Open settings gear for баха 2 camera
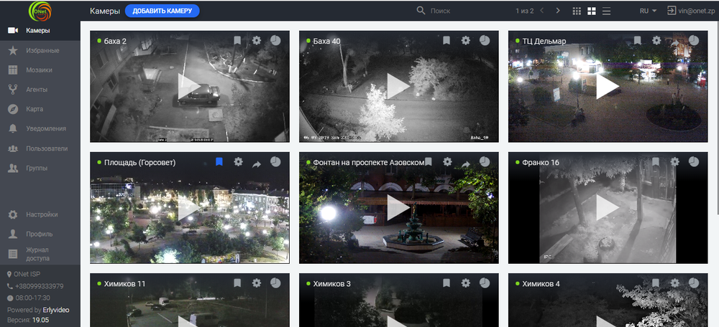This screenshot has height=327, width=719. tap(257, 41)
